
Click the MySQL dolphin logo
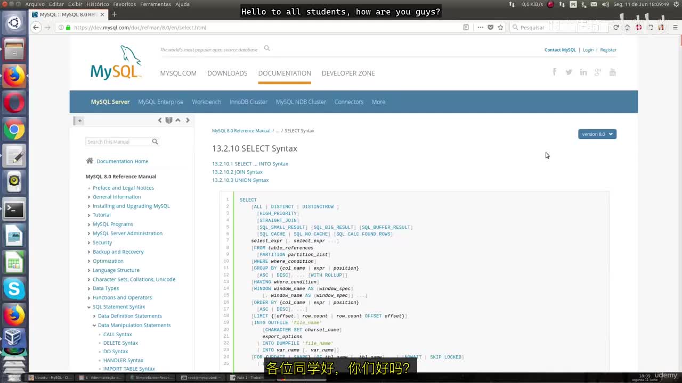[116, 63]
